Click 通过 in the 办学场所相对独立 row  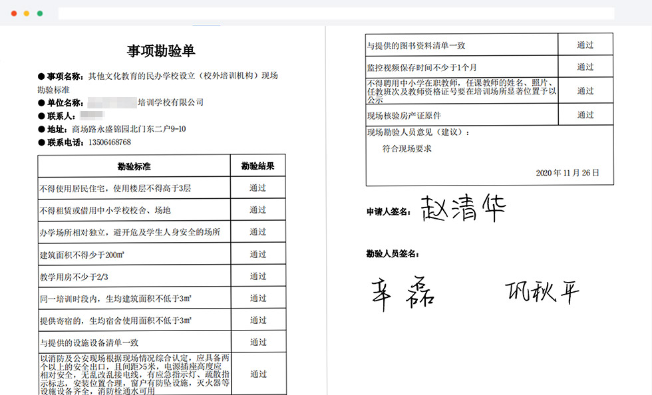point(258,232)
